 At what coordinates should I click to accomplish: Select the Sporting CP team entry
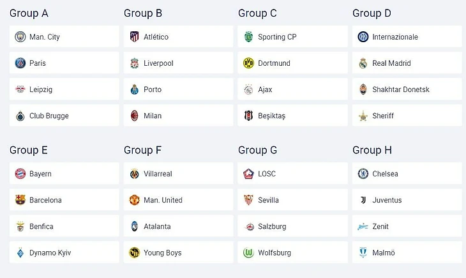pyautogui.click(x=292, y=37)
